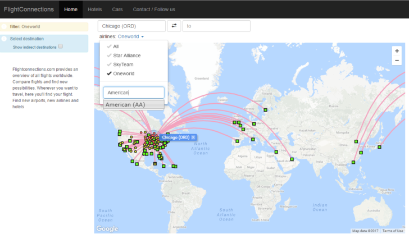
Task: Close the Chicago (ORD) map label
Action: [x=193, y=137]
